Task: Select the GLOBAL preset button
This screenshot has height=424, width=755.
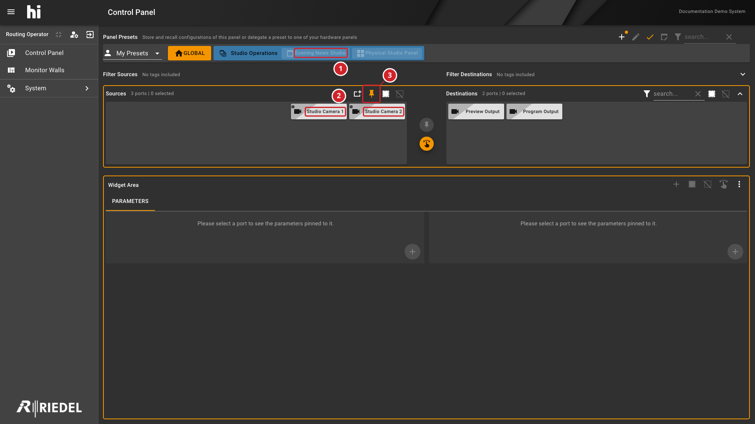Action: click(x=190, y=53)
